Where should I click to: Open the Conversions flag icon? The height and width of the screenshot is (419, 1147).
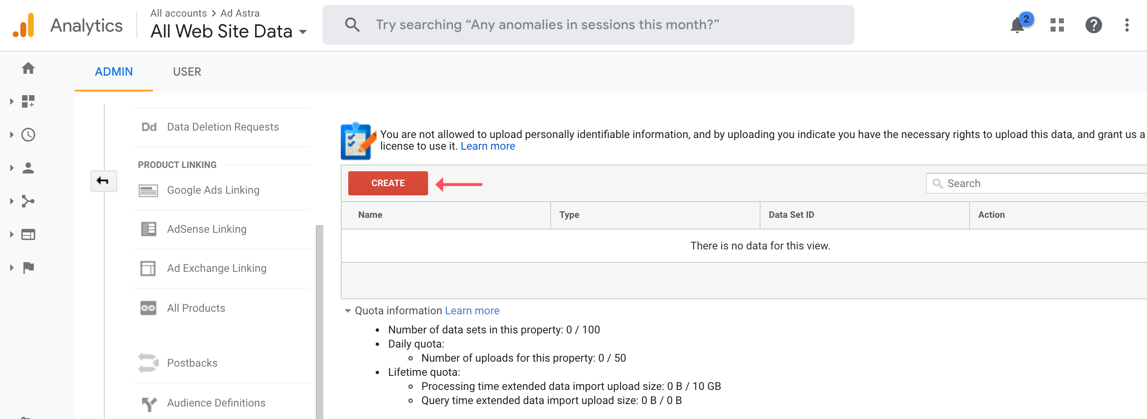(x=28, y=268)
